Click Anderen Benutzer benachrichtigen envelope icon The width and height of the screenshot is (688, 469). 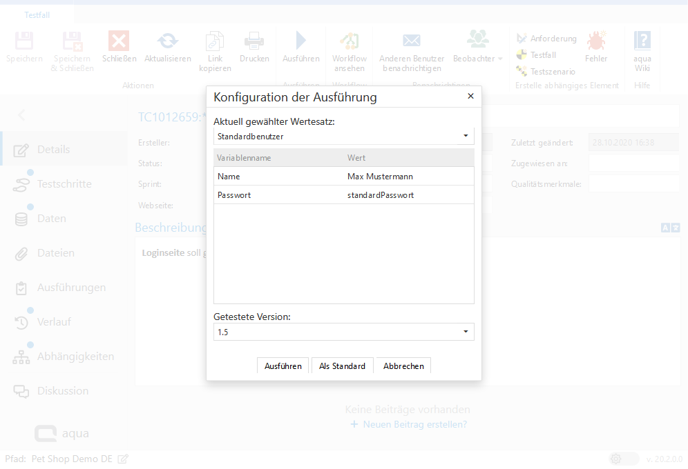411,41
